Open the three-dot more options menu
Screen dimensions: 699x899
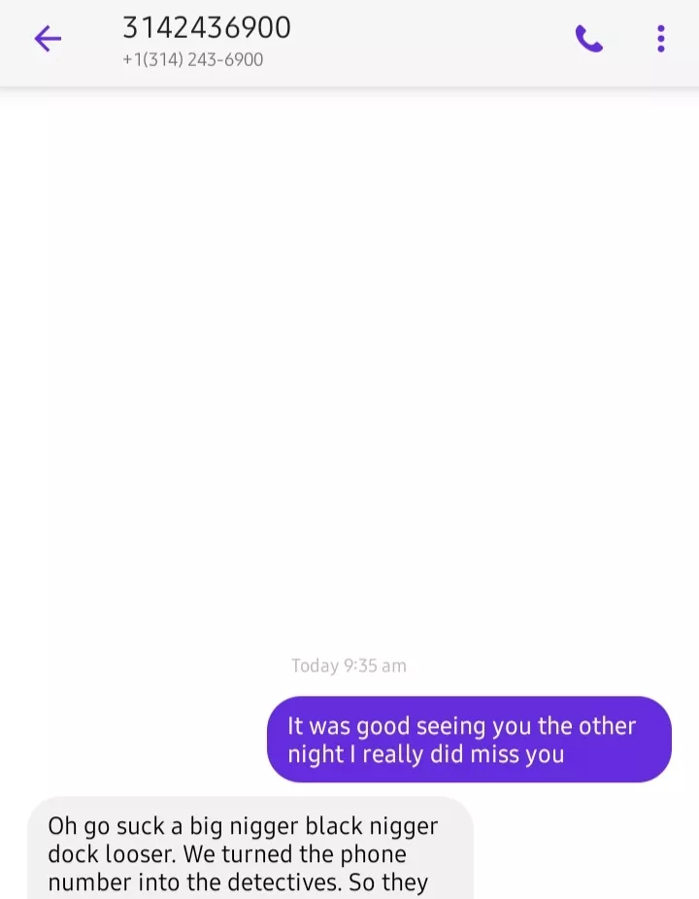[660, 39]
